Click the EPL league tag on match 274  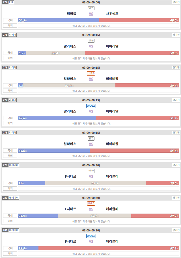[x=11, y=2]
